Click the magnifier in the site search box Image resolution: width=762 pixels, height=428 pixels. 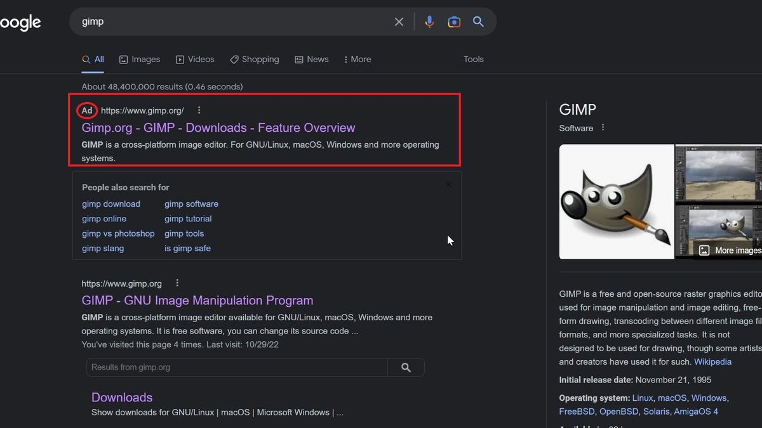coord(406,367)
